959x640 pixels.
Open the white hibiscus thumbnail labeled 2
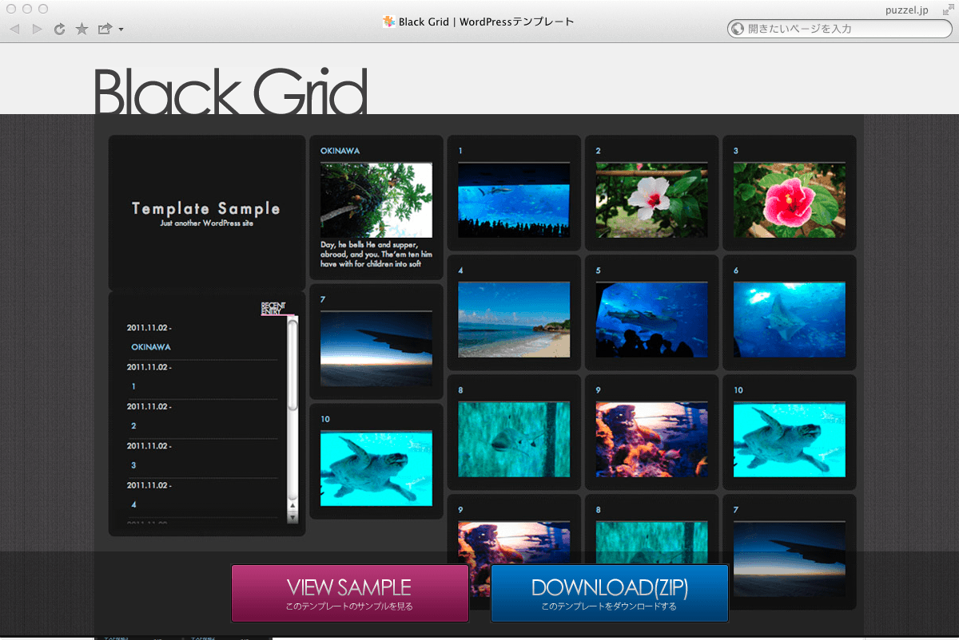click(651, 200)
